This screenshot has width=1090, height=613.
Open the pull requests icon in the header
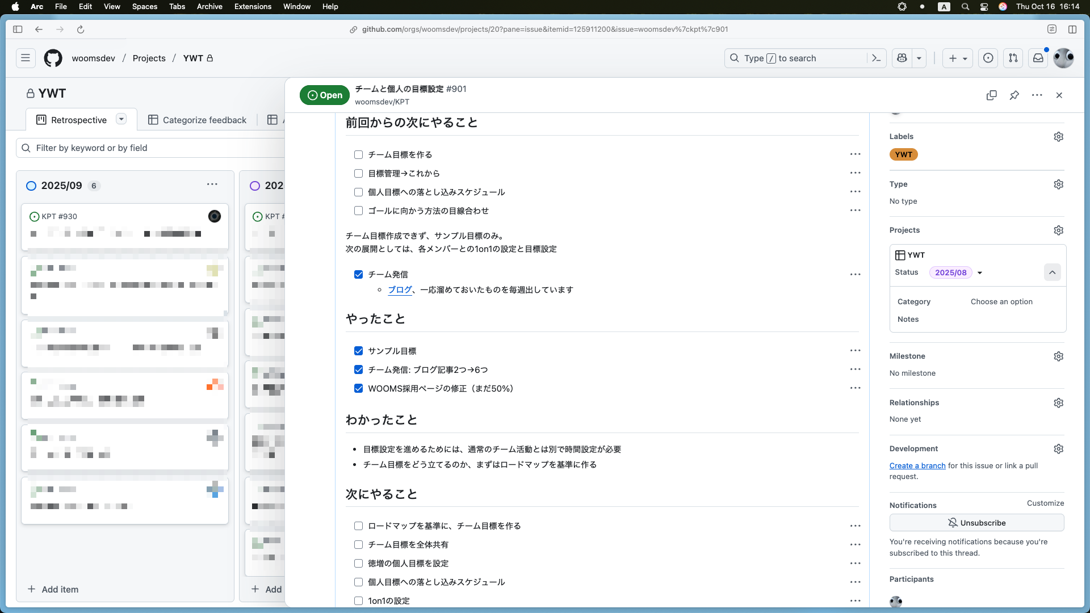point(1013,58)
